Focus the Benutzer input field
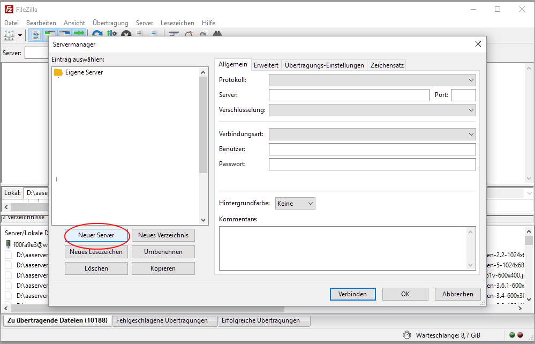Viewport: 535px width, 344px height. [372, 149]
